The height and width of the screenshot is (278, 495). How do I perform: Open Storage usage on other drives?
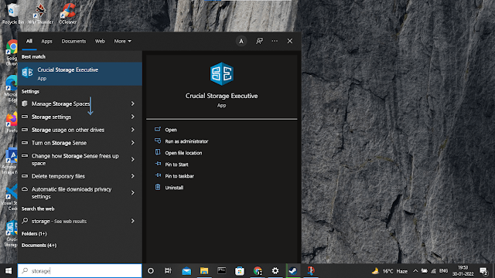80,130
